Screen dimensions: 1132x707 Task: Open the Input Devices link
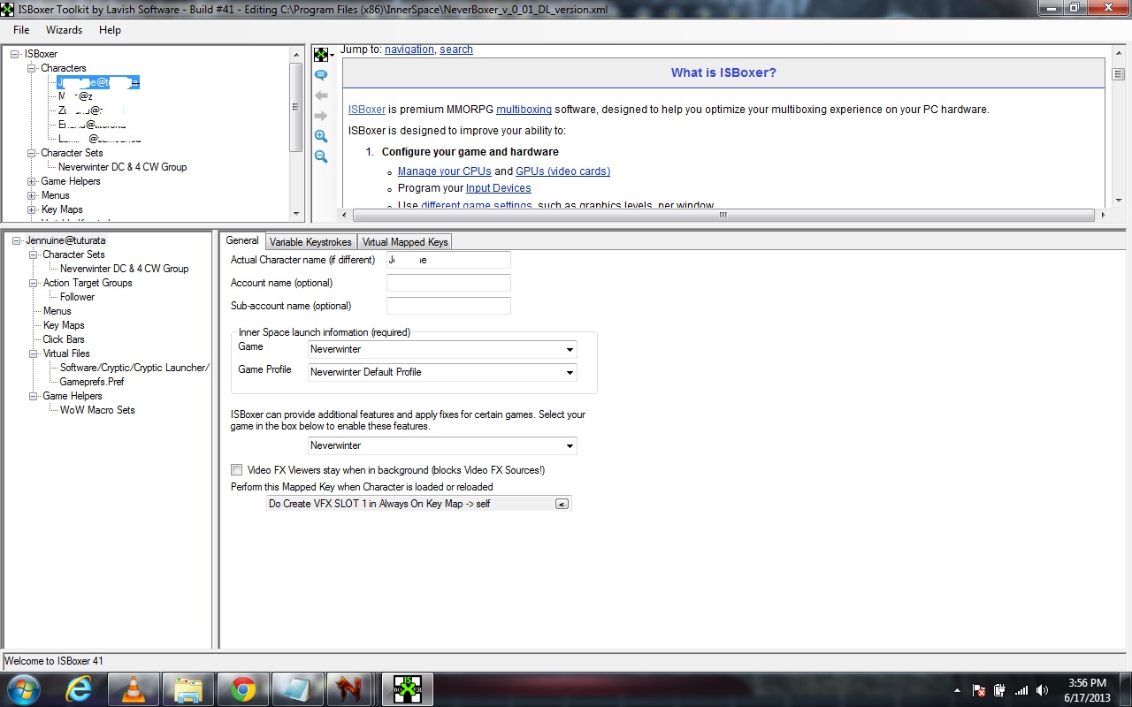499,188
